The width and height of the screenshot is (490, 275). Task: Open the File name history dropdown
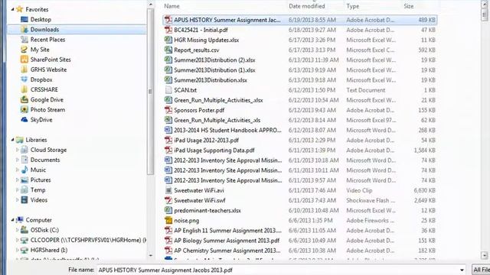point(462,270)
